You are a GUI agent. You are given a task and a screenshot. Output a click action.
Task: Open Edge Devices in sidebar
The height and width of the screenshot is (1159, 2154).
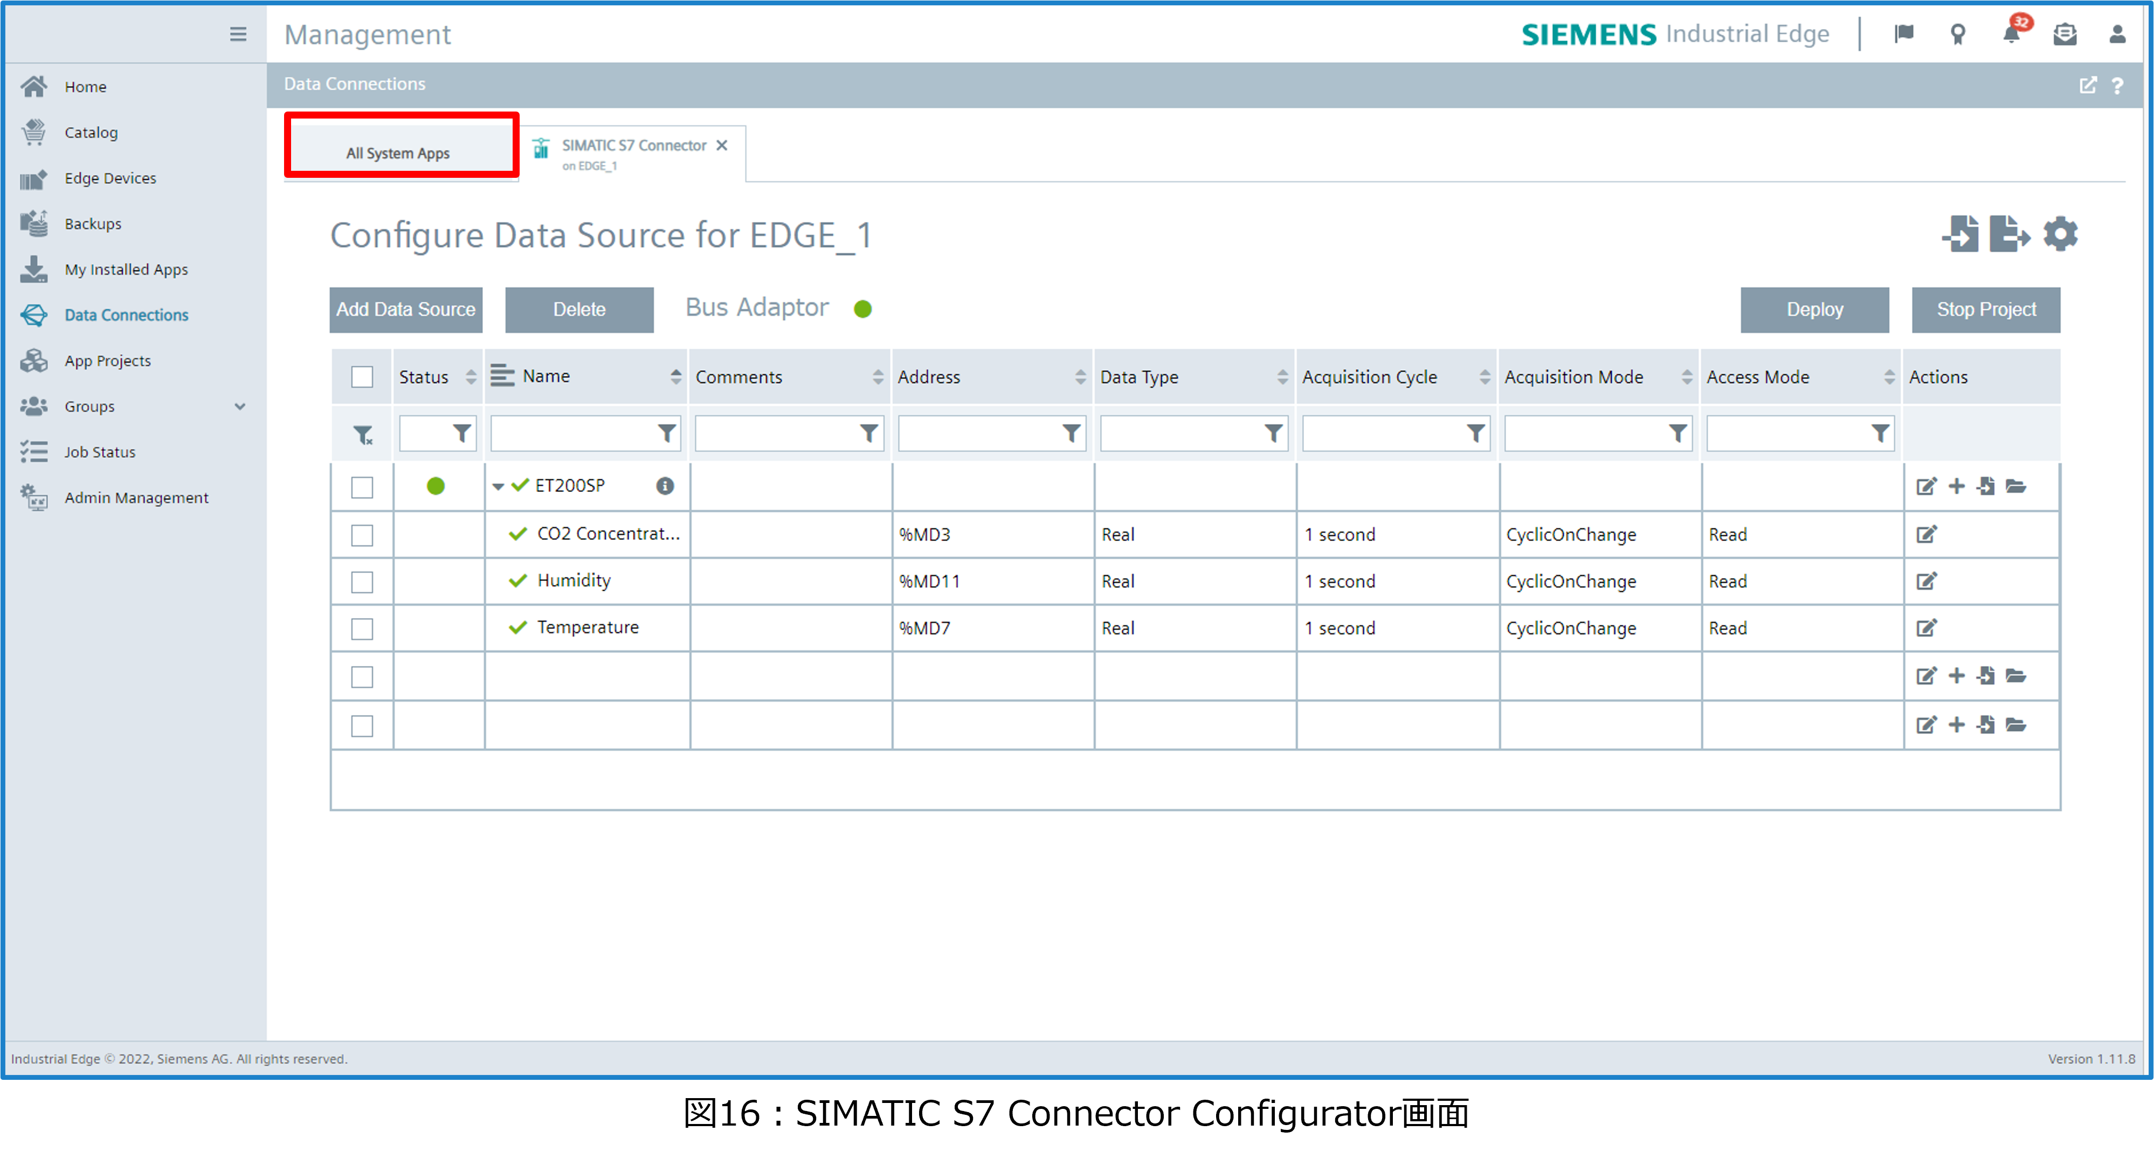(x=111, y=178)
